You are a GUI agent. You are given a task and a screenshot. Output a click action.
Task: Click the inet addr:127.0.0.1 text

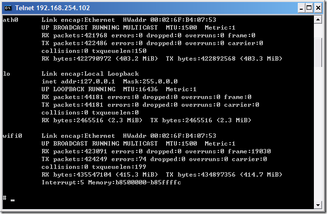(78, 82)
